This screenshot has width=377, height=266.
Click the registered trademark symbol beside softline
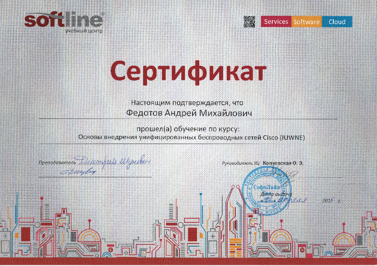(x=102, y=14)
